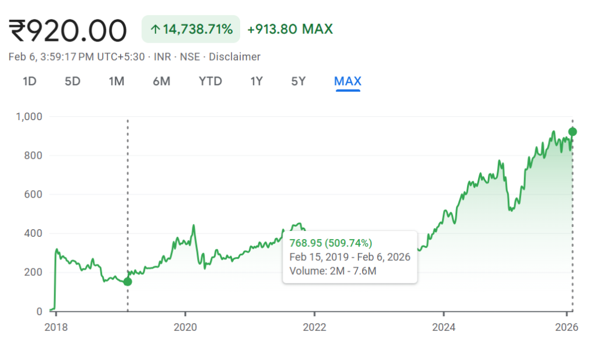Click the 768.95 (509.74%) tooltip value
The height and width of the screenshot is (343, 597).
[331, 243]
